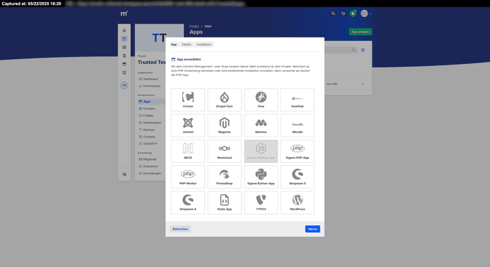
Task: Select the HumHub app tile
Action: point(297,100)
